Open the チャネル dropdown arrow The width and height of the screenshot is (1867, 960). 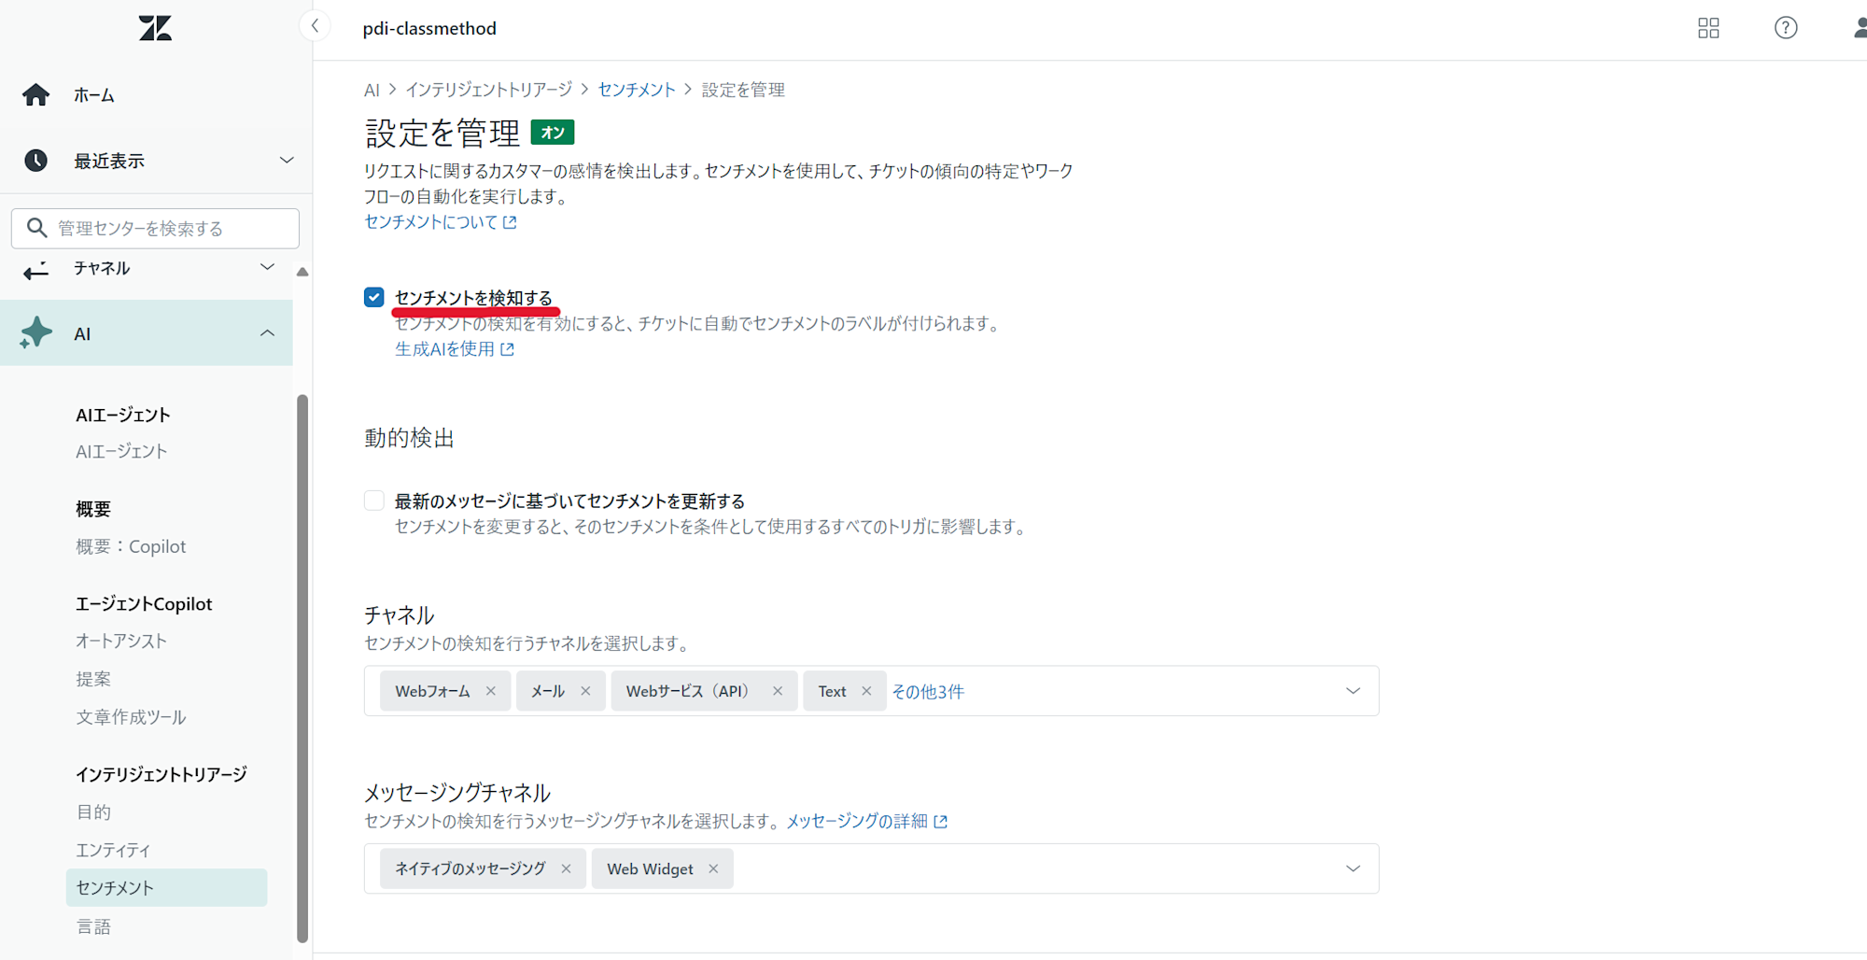[1353, 691]
